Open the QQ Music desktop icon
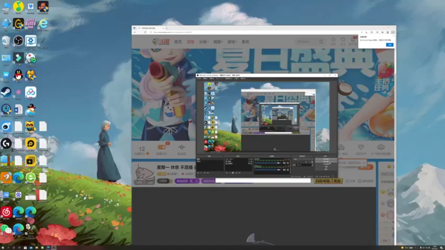 click(18, 6)
